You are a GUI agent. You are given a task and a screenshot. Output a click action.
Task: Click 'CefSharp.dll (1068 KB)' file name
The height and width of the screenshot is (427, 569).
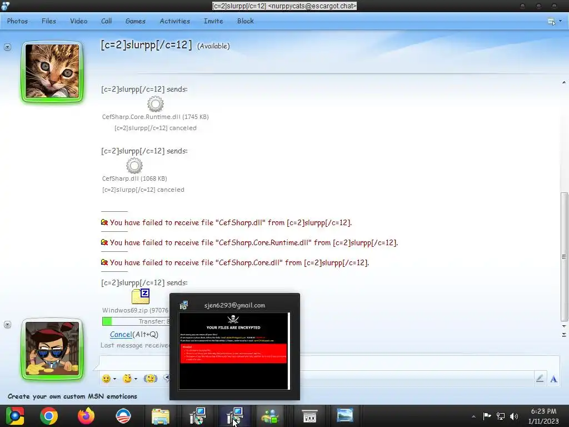pos(134,178)
